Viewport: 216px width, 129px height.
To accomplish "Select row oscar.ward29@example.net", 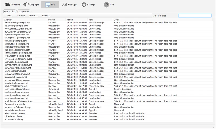I will (x=108, y=74).
